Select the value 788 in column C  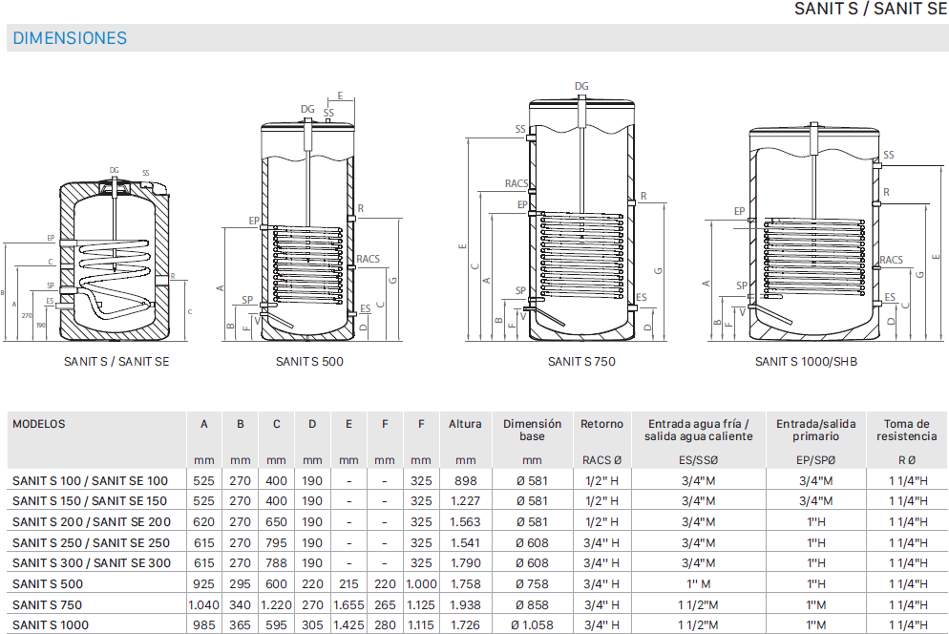tap(276, 563)
